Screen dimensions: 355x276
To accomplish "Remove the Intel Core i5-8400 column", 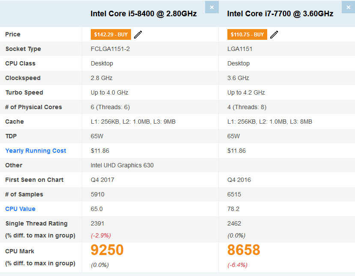I will (212, 7).
